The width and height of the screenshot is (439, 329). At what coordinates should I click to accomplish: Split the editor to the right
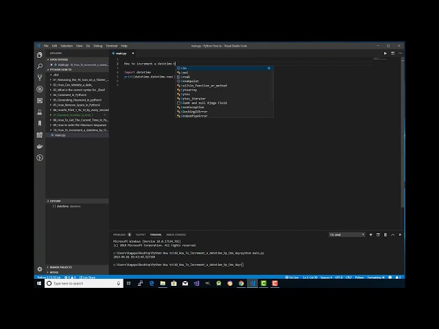point(393,53)
